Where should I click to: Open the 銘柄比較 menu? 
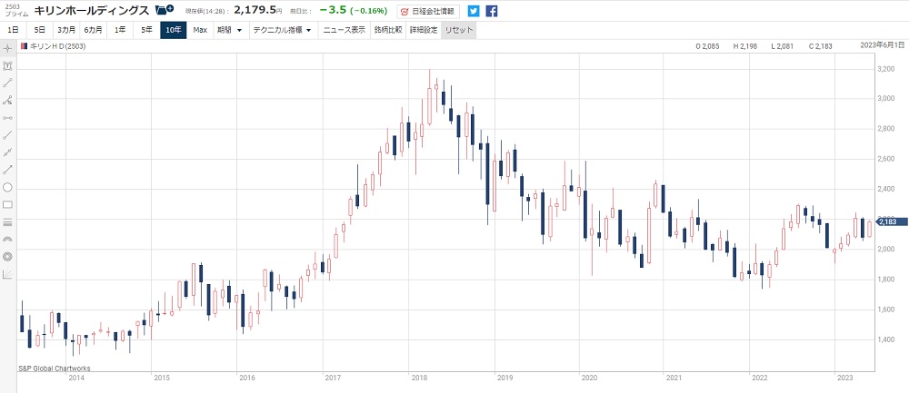(x=388, y=30)
